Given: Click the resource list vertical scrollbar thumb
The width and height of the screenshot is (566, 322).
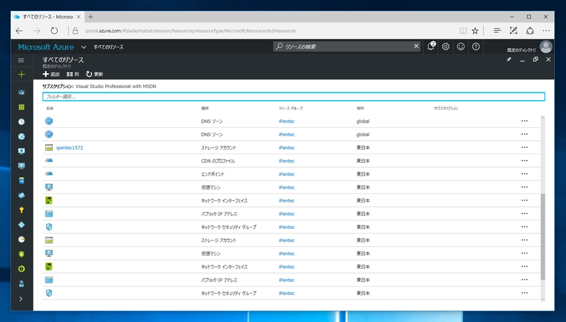Looking at the screenshot, I should tap(543, 237).
